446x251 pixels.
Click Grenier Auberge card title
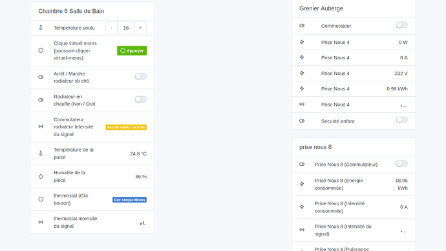coord(321,8)
